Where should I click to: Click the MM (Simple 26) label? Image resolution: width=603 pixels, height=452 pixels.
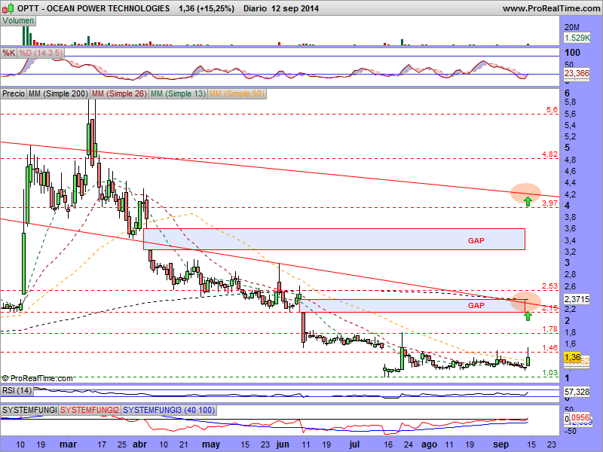[119, 93]
